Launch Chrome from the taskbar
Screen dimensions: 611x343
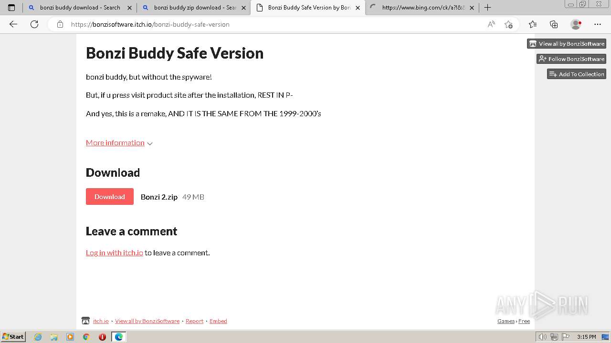[x=86, y=337]
